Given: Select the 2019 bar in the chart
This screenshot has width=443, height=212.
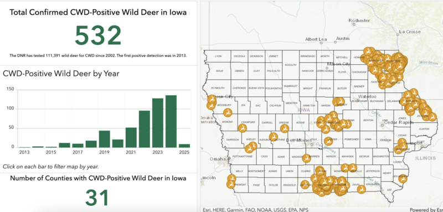Looking at the screenshot, I should point(105,139).
